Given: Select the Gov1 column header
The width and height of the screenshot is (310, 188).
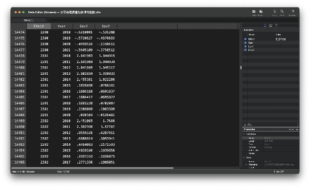Looking at the screenshot, I should point(84,26).
